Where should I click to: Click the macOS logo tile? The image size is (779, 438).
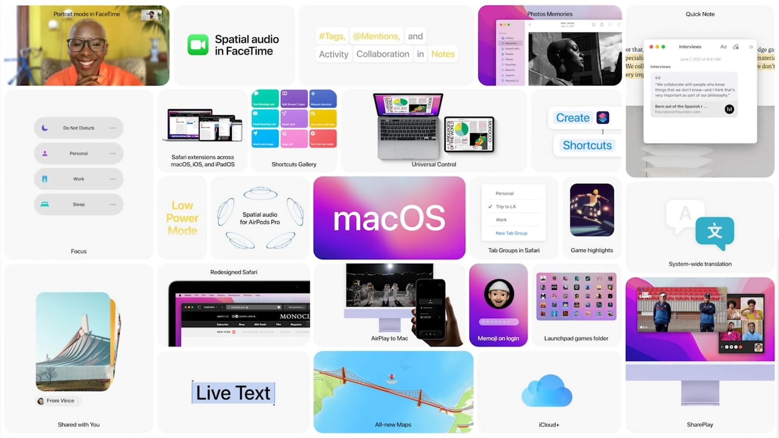pos(389,217)
